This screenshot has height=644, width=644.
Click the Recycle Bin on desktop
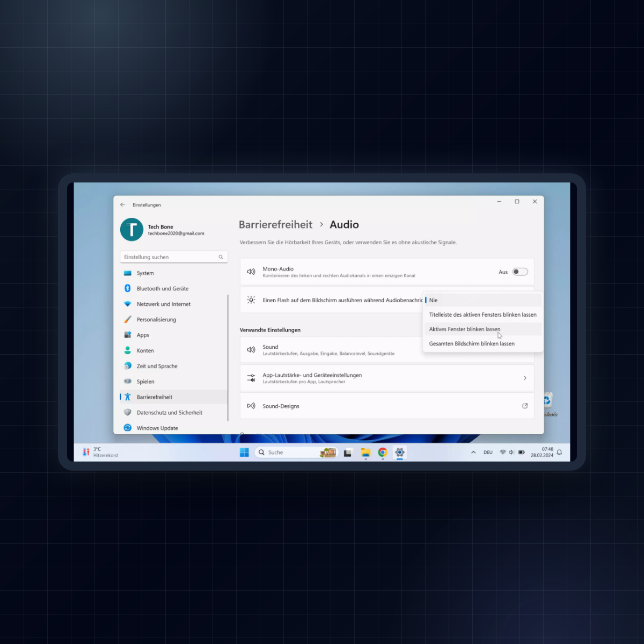(547, 404)
